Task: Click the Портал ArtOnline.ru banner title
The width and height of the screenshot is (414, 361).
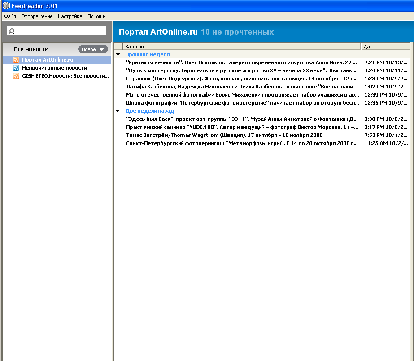Action: [x=158, y=32]
